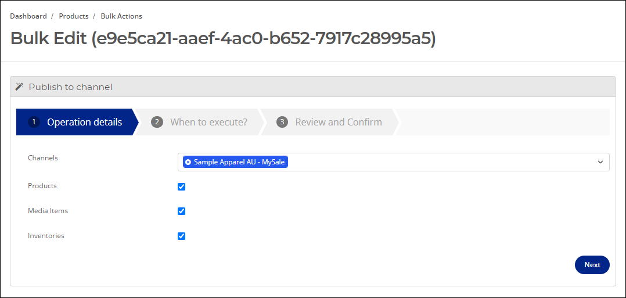The image size is (626, 298).
Task: Uncheck the Products checkbox
Action: click(x=181, y=186)
